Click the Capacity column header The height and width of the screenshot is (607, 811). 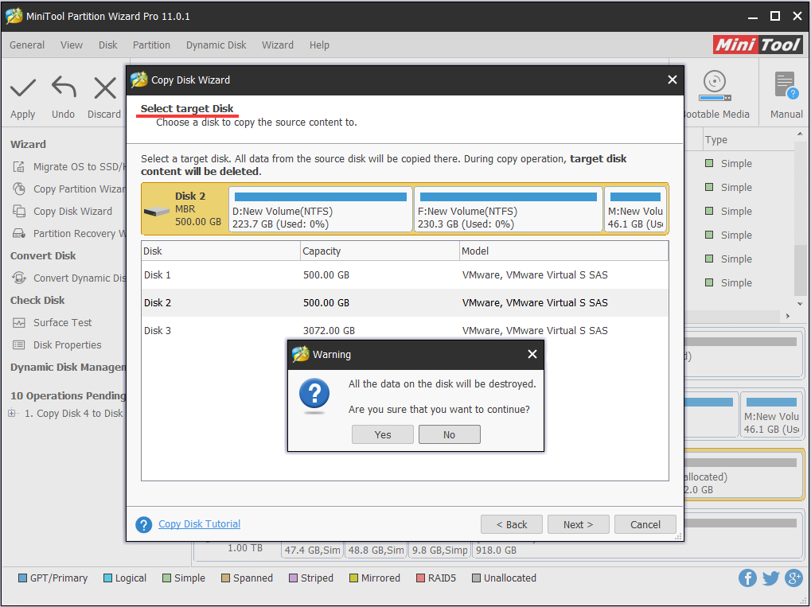coord(380,251)
